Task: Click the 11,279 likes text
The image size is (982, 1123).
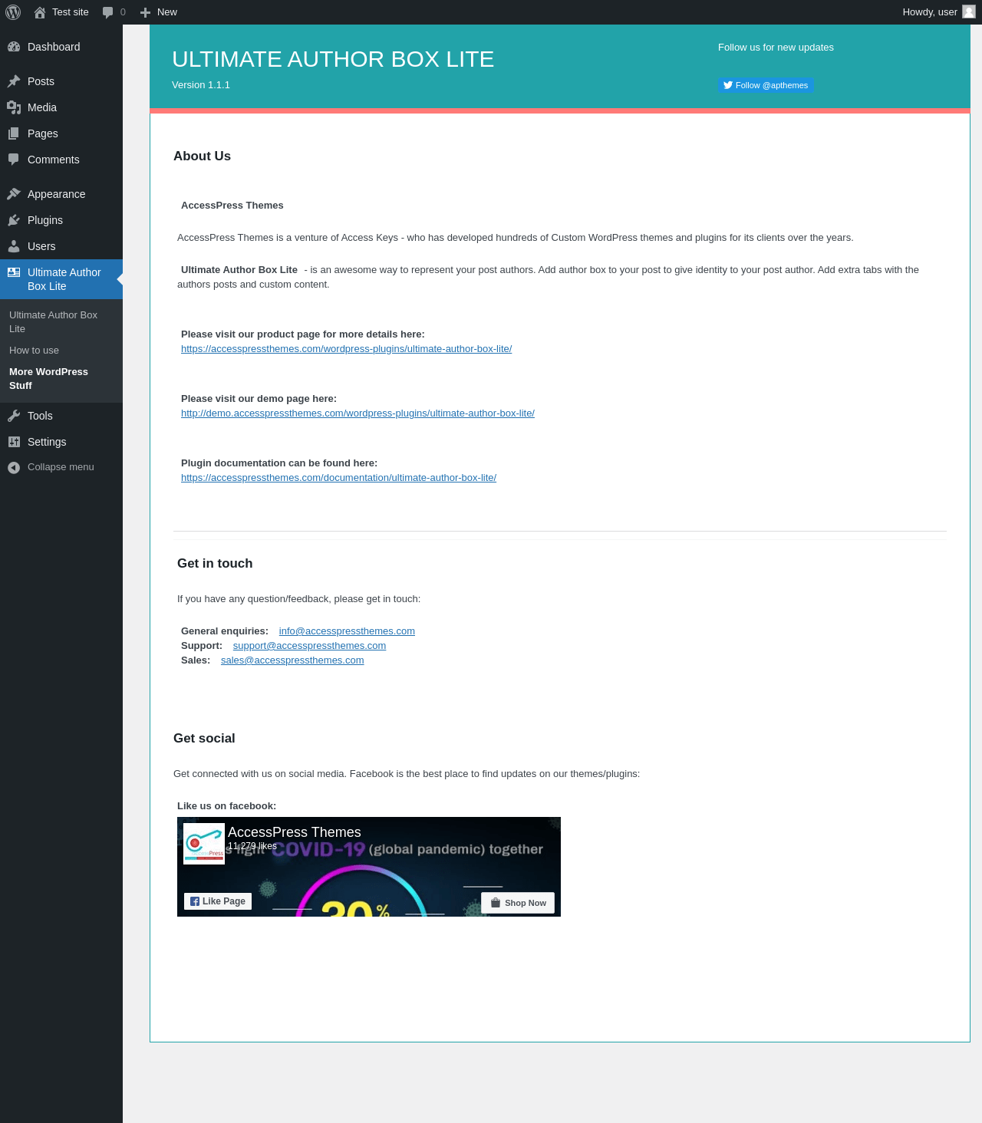Action: 252,846
